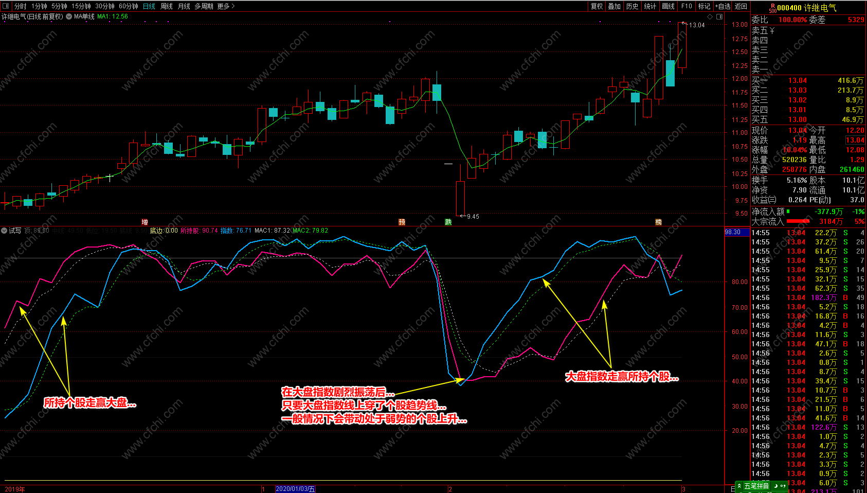Toggle the moon icon in input bar
The height and width of the screenshot is (493, 867).
(x=775, y=486)
